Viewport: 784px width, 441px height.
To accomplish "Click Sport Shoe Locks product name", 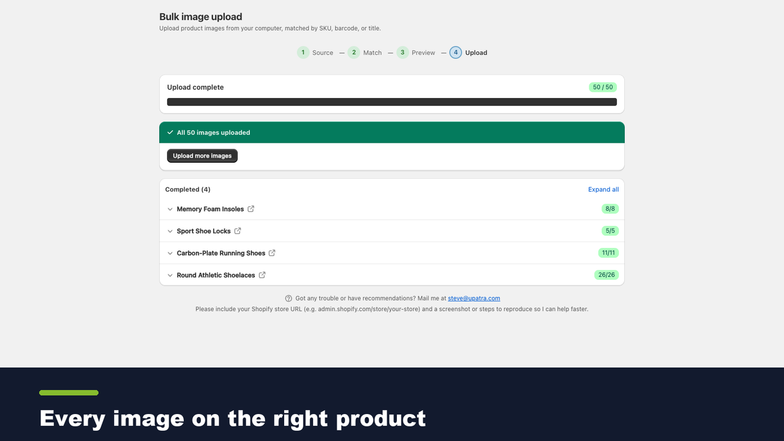I will 203,231.
